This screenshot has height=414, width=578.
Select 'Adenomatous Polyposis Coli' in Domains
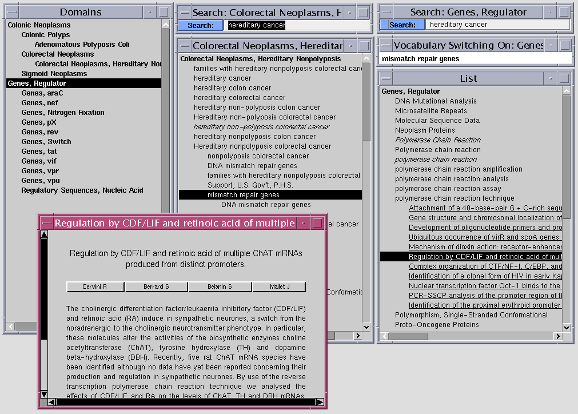coord(82,45)
